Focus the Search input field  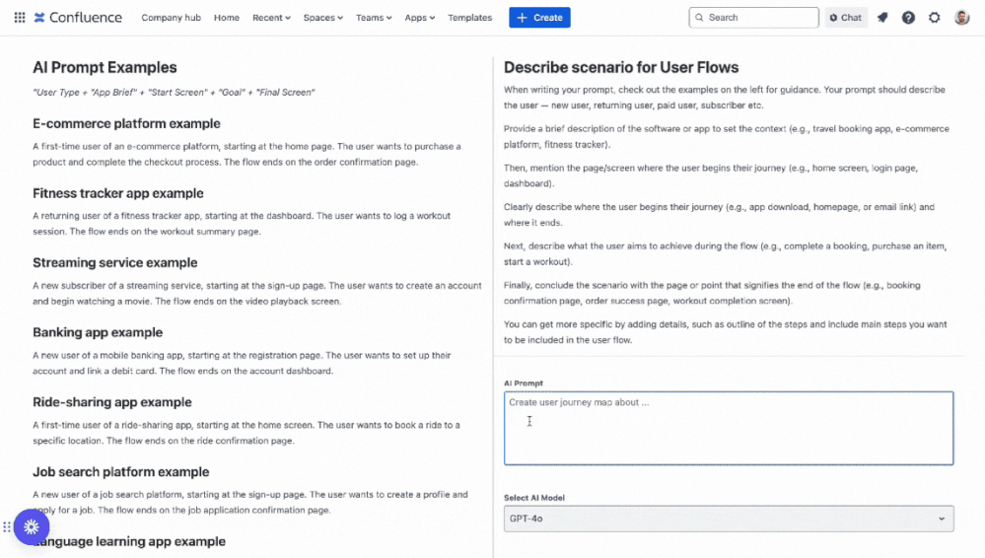tap(754, 18)
